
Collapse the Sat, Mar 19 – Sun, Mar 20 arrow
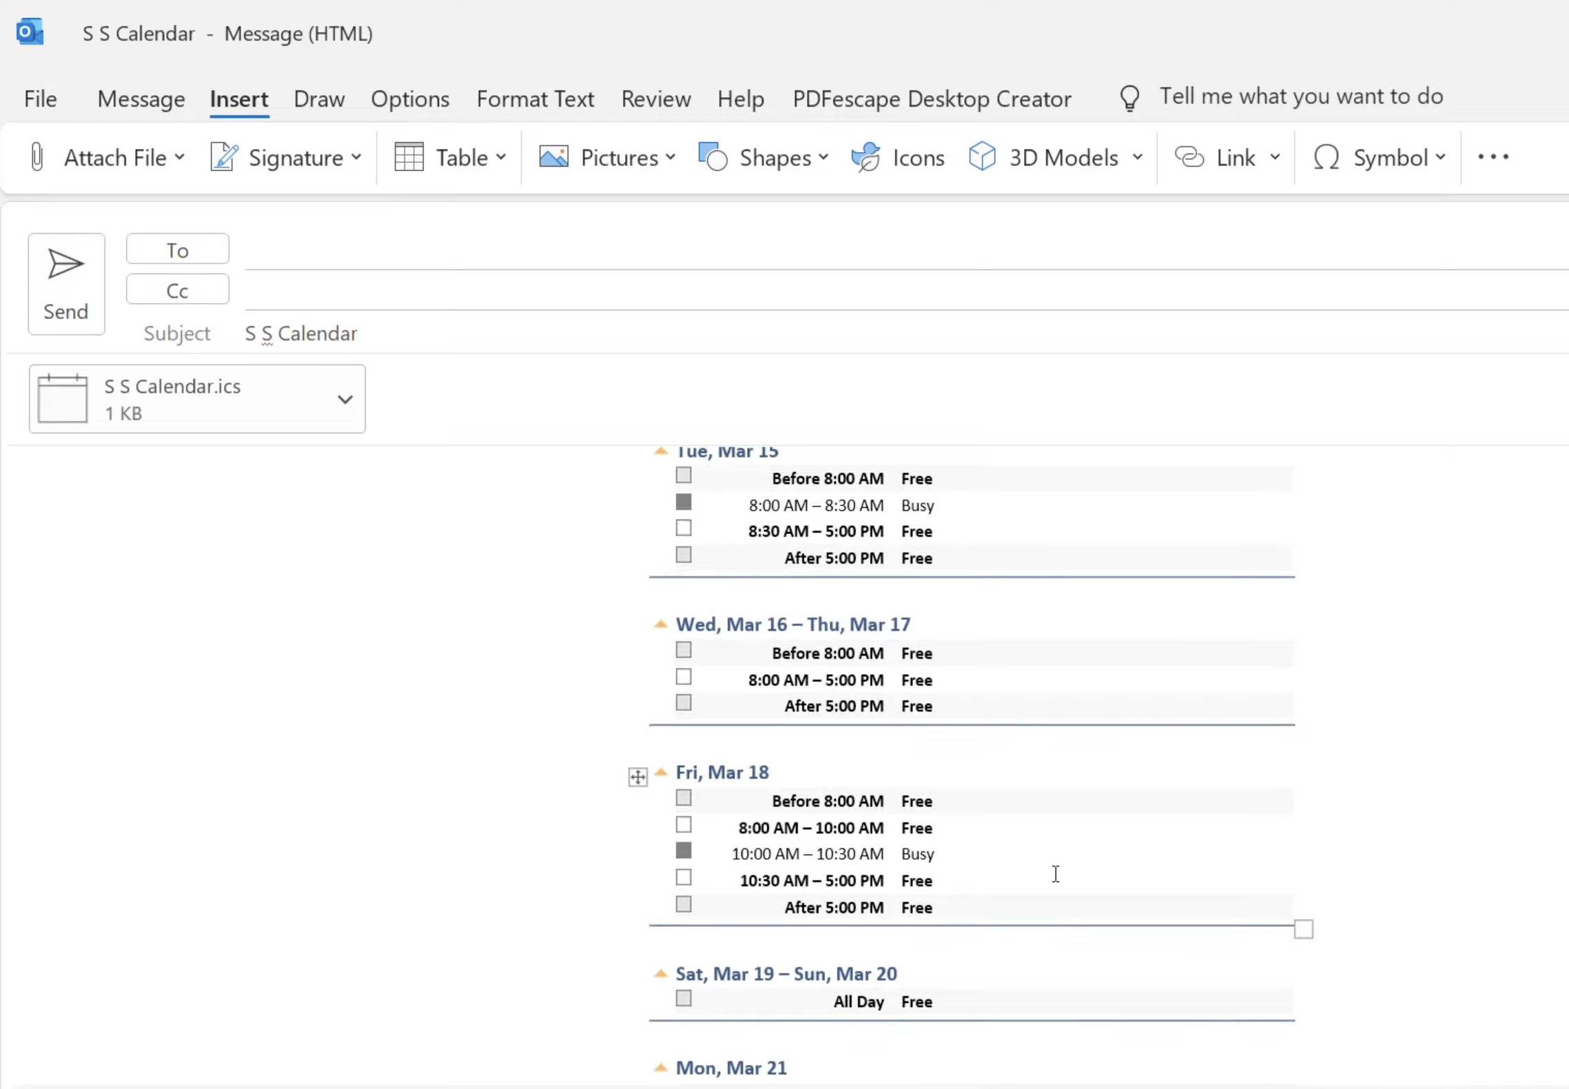[x=661, y=973]
